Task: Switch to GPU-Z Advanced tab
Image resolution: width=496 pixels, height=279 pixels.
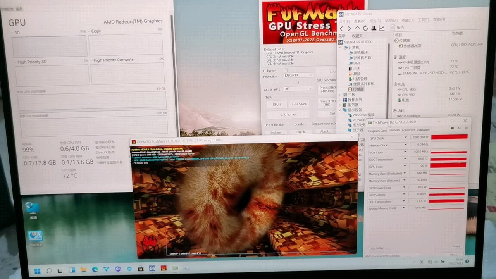Action: click(408, 130)
